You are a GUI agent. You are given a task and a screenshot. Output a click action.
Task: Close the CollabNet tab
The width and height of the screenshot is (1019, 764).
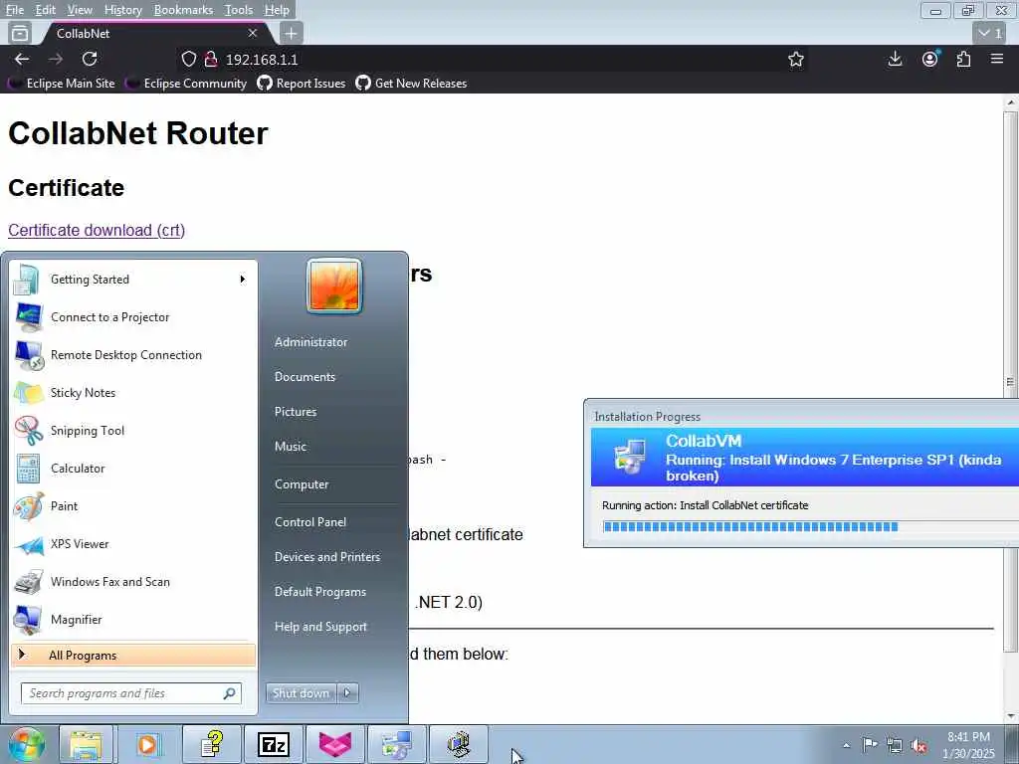pyautogui.click(x=253, y=33)
